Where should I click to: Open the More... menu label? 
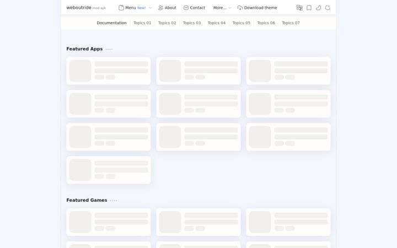tap(220, 8)
